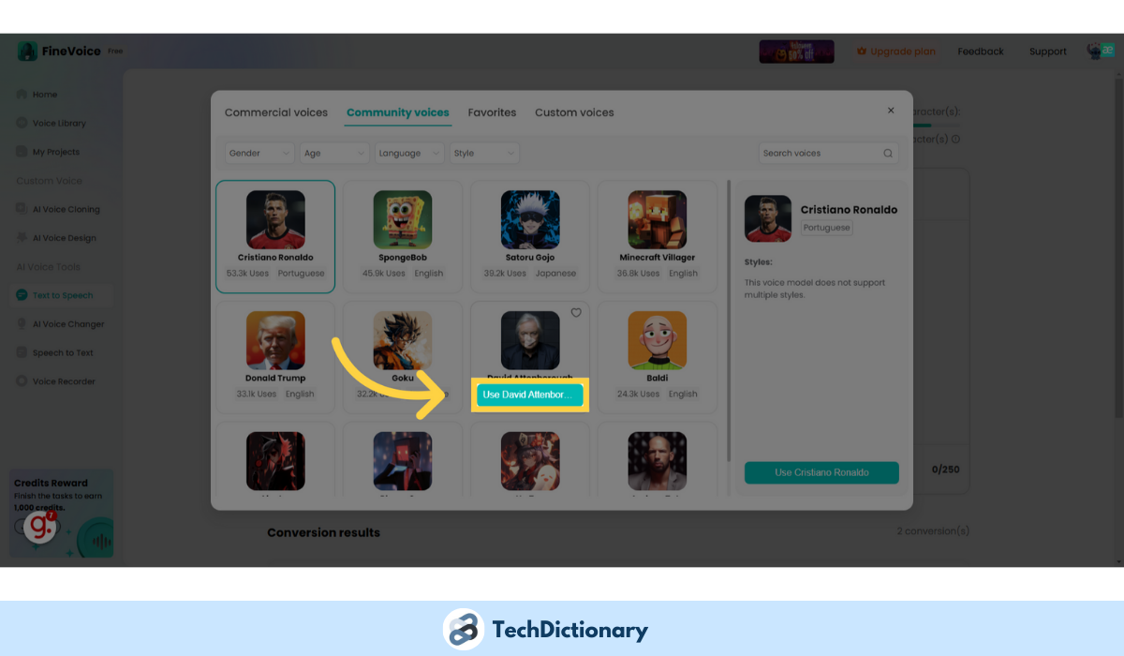
Task: Expand the Gender filter dropdown
Action: [260, 153]
